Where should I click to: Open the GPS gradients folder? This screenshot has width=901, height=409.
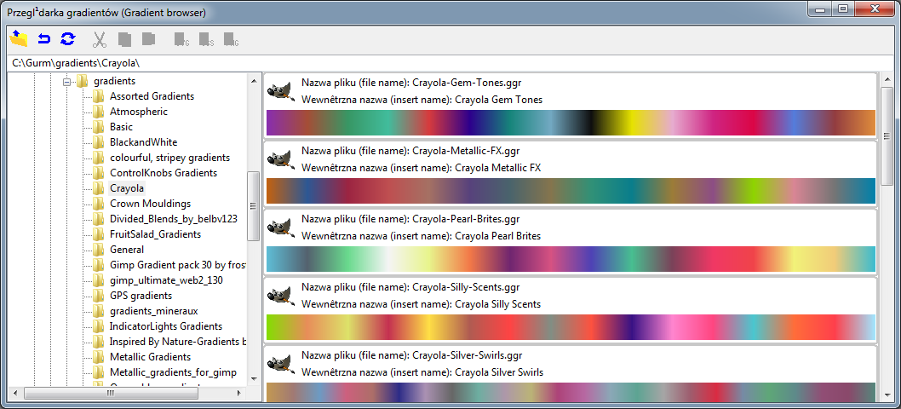coord(141,296)
